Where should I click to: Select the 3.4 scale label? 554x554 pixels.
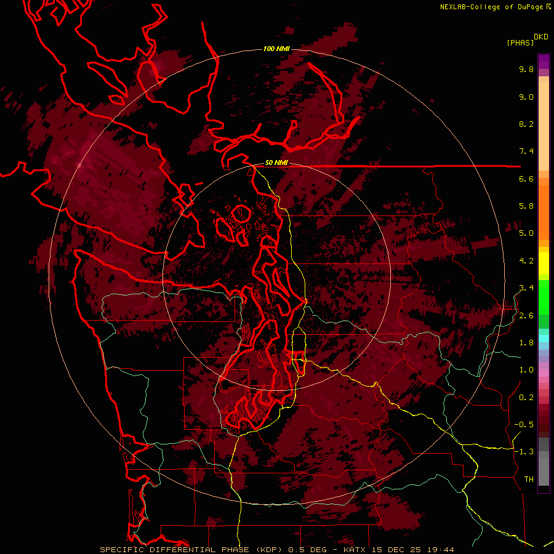click(x=526, y=288)
